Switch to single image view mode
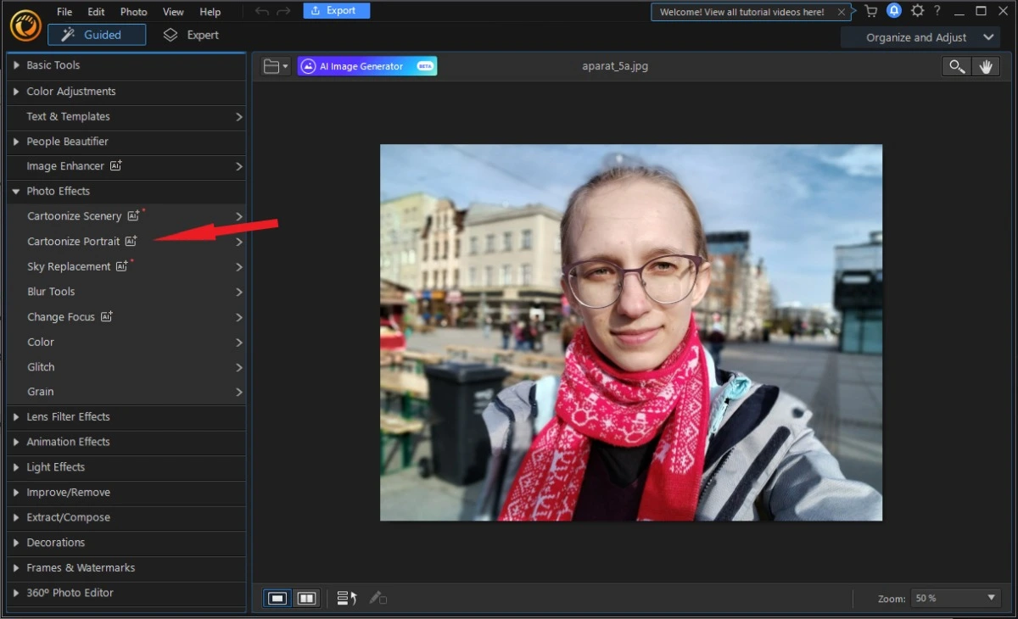This screenshot has width=1018, height=619. 277,599
